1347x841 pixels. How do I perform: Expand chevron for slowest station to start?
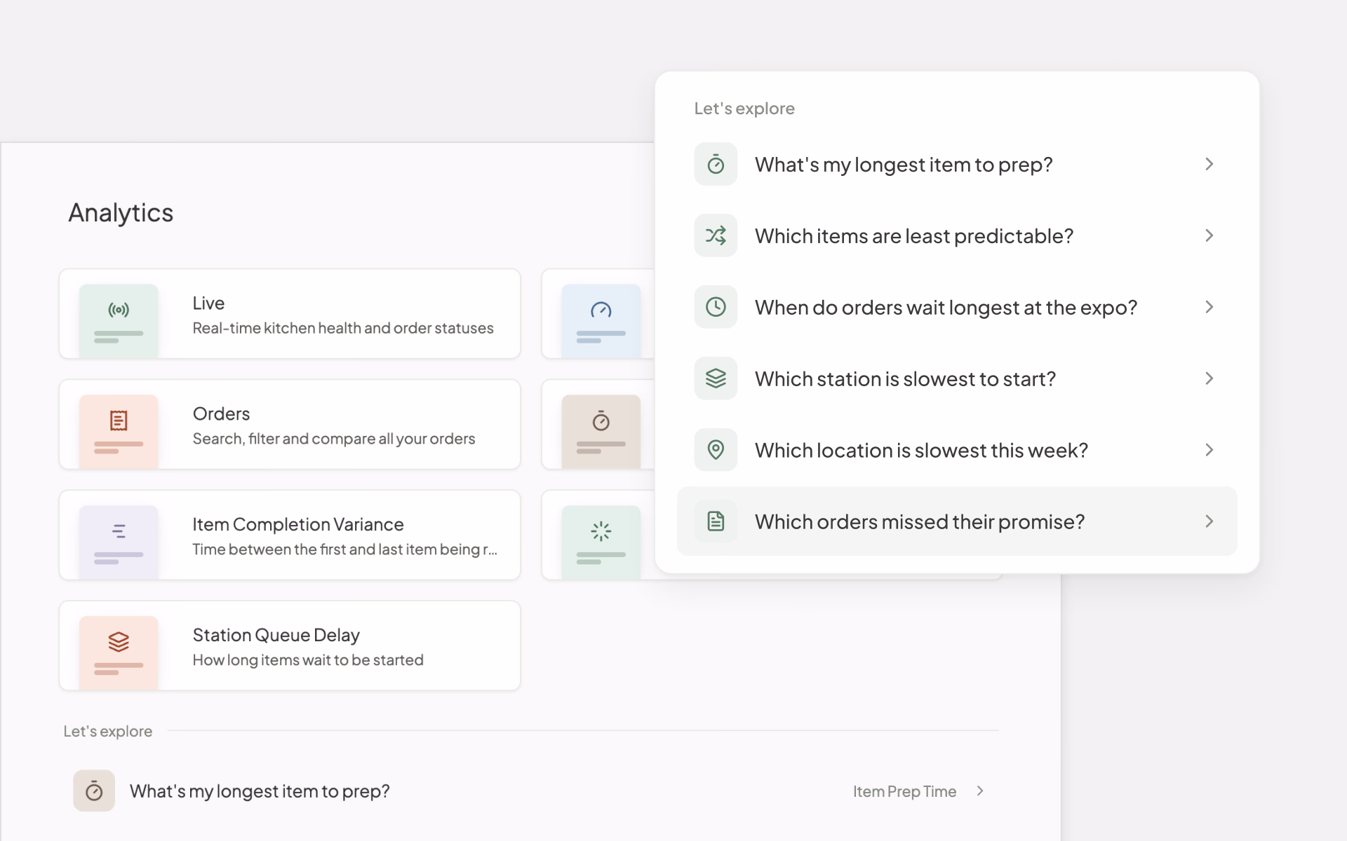[x=1209, y=378]
